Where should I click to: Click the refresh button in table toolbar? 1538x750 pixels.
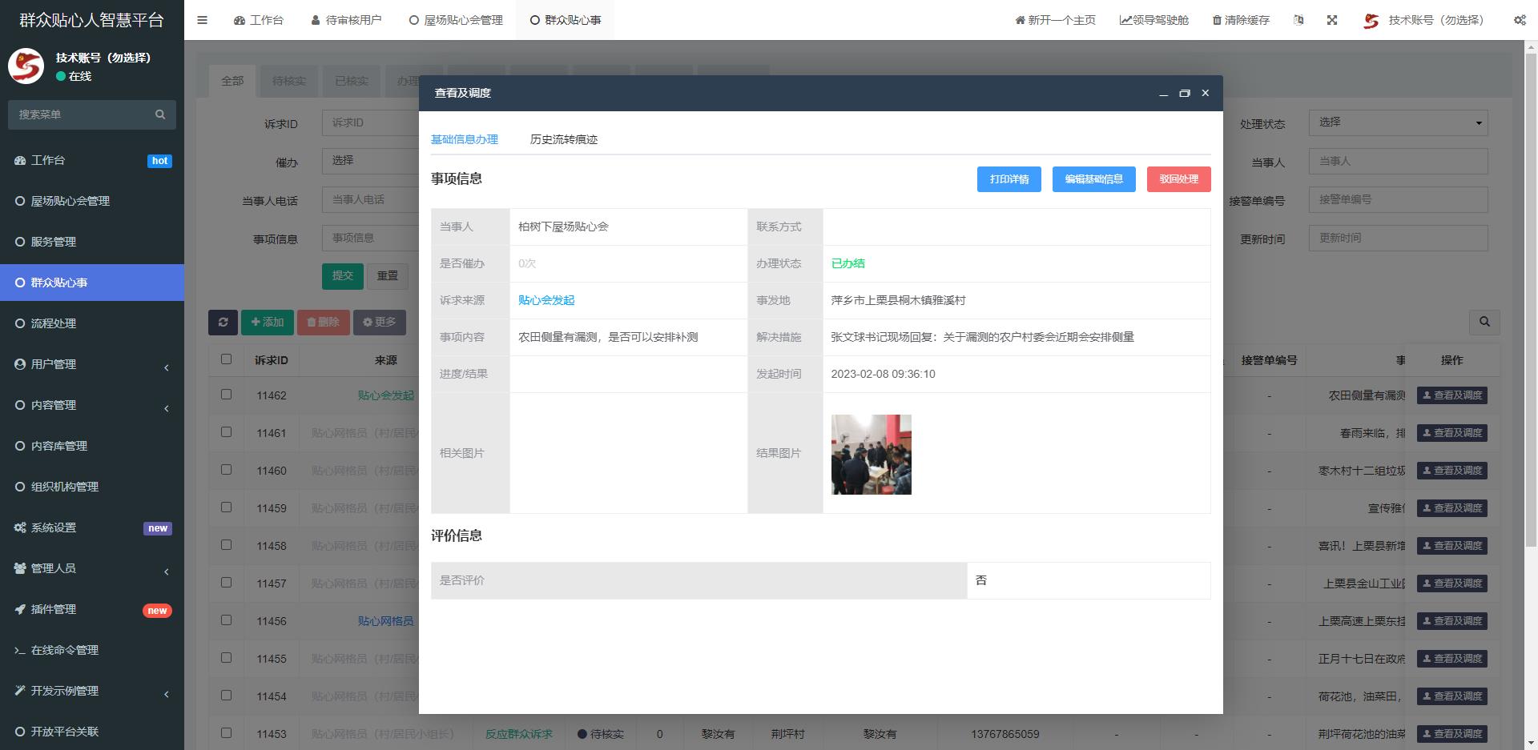(223, 322)
